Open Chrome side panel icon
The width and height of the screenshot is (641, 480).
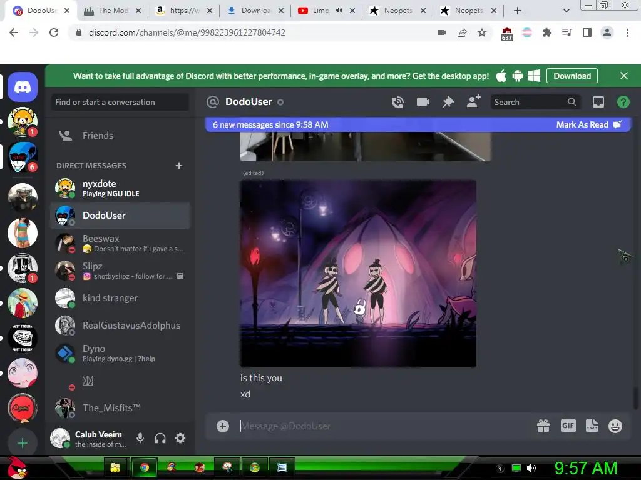(x=587, y=32)
